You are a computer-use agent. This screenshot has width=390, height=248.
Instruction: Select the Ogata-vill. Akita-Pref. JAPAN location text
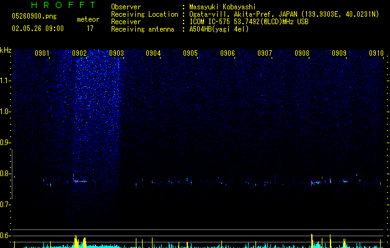coord(284,14)
